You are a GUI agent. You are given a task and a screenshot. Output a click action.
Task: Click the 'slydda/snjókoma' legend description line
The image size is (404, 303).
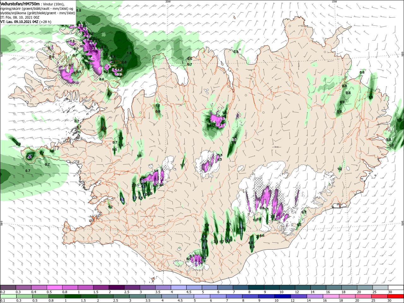38,13
